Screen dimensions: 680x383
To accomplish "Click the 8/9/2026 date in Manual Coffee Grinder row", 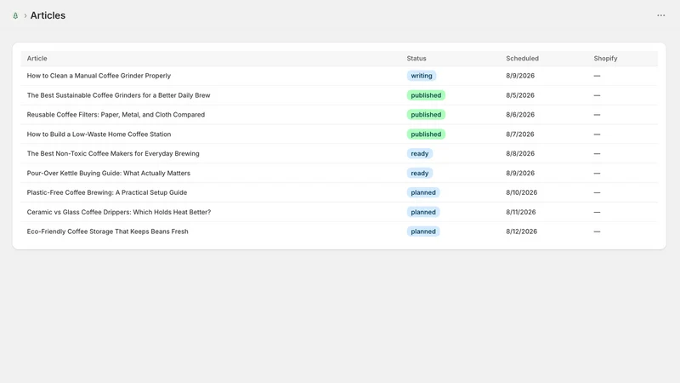I will 520,76.
